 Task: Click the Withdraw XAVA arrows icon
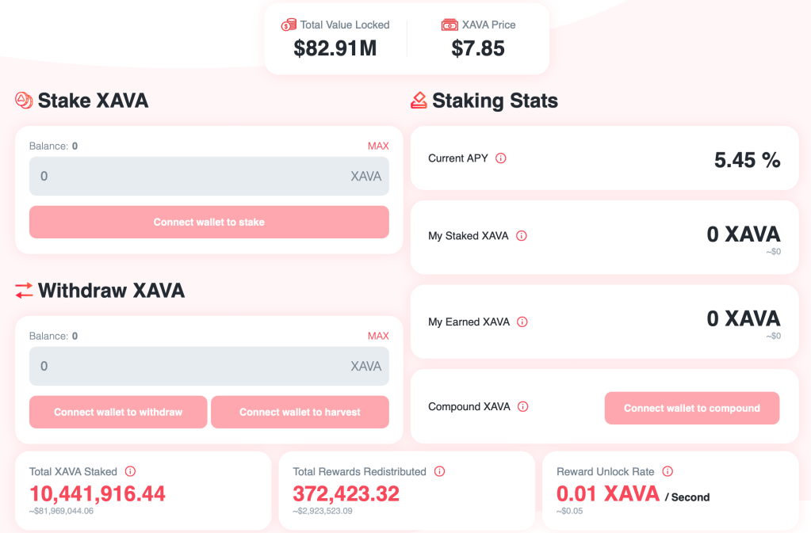24,291
